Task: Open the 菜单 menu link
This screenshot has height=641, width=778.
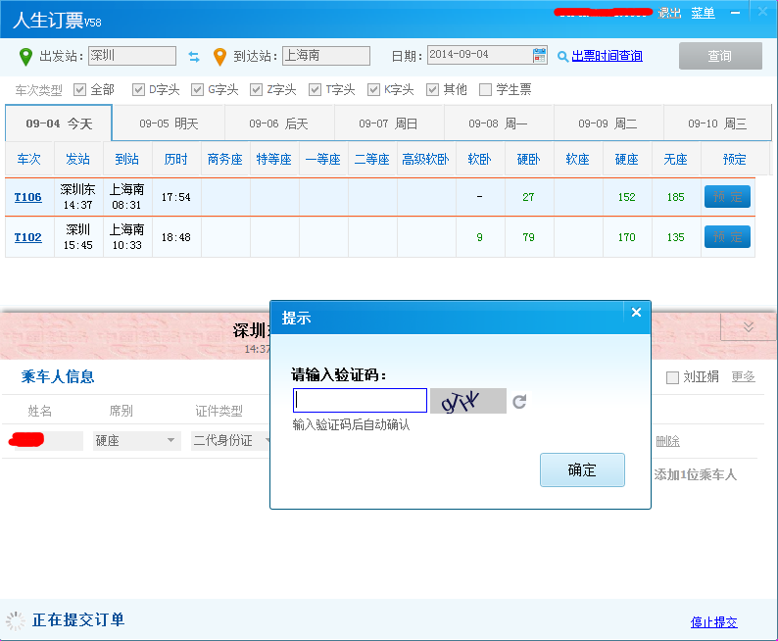Action: (703, 13)
